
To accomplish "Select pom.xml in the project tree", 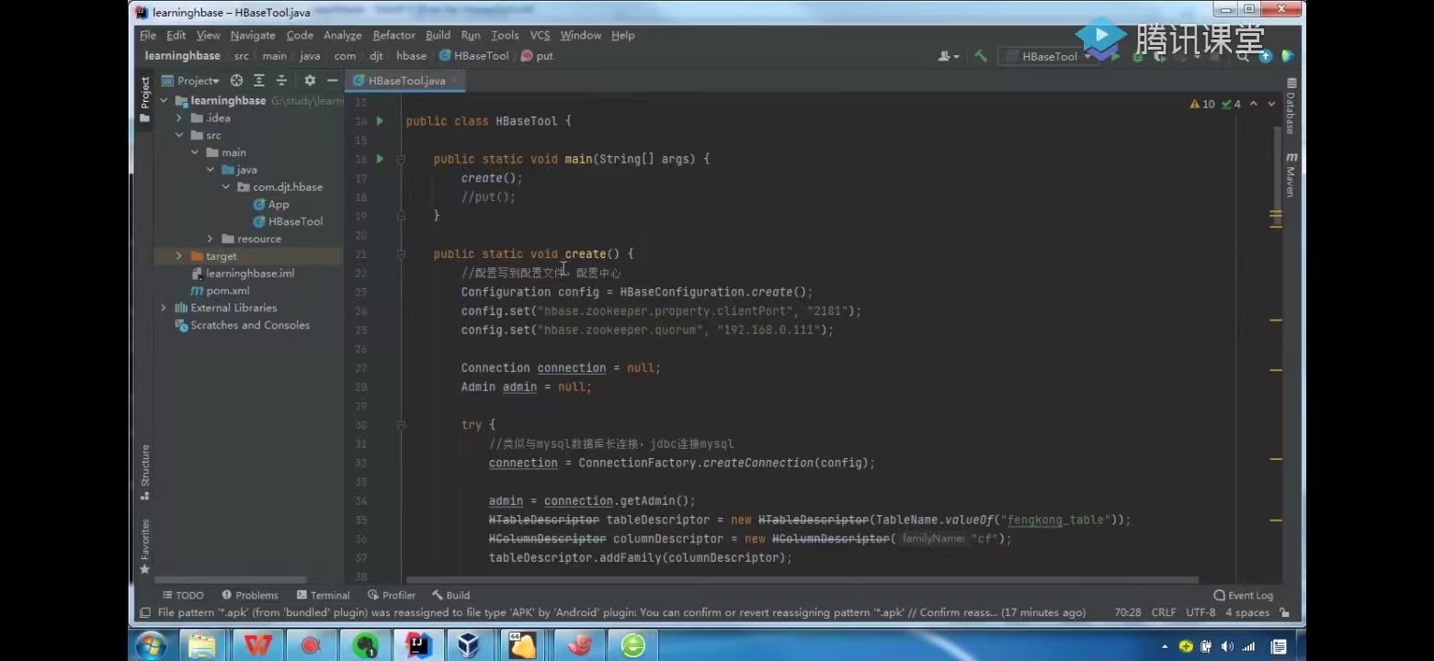I will point(219,291).
